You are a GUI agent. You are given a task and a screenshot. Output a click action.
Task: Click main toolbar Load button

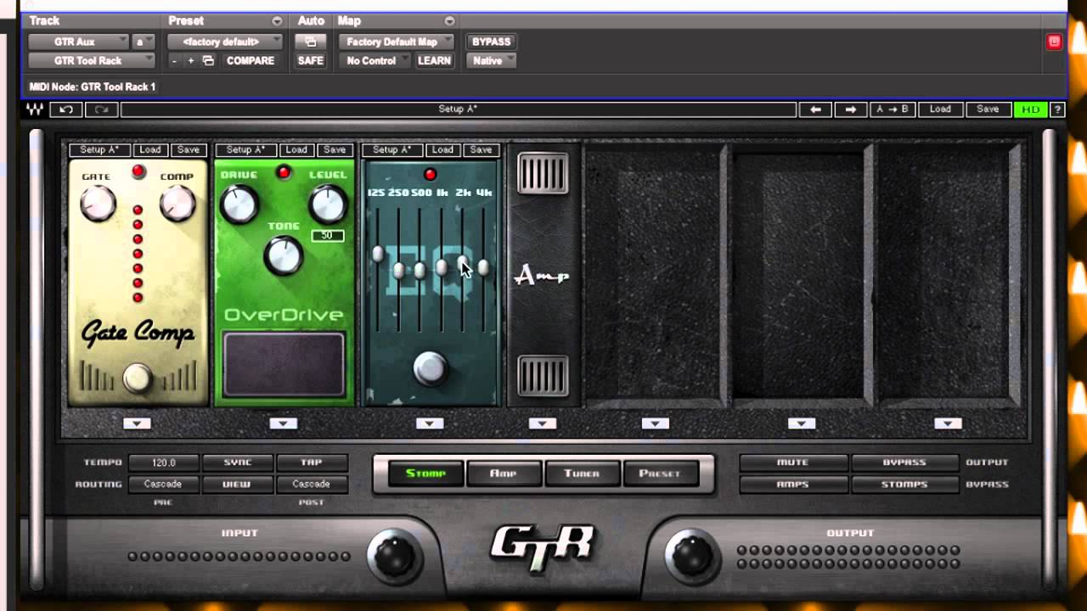(940, 109)
